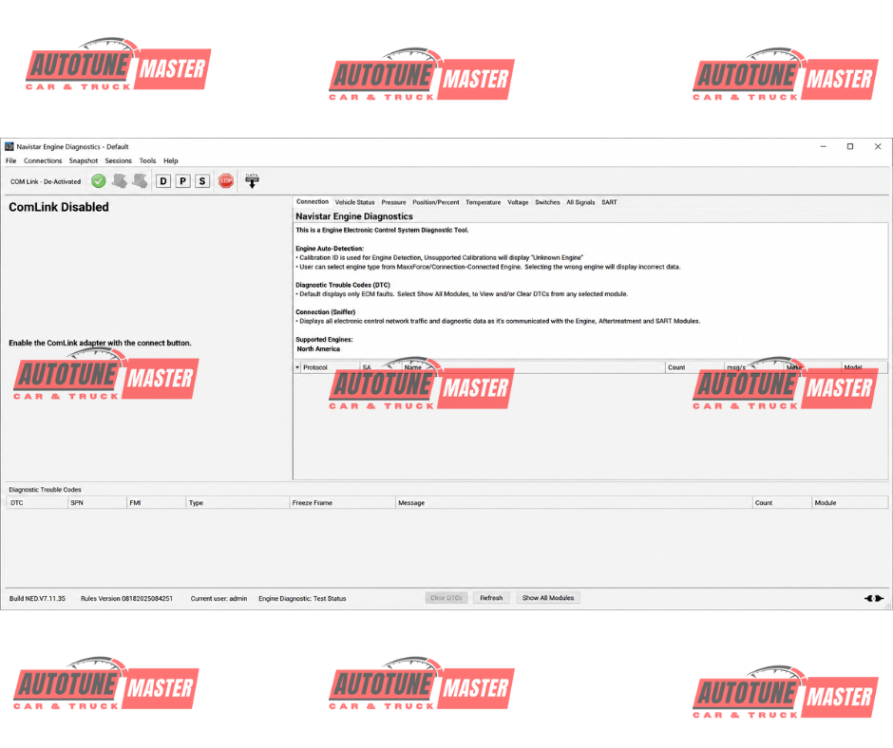Click the second grey engine icon
This screenshot has height=748, width=893.
[x=140, y=181]
